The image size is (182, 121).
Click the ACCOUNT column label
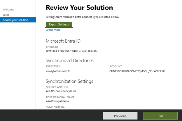pos(116,66)
